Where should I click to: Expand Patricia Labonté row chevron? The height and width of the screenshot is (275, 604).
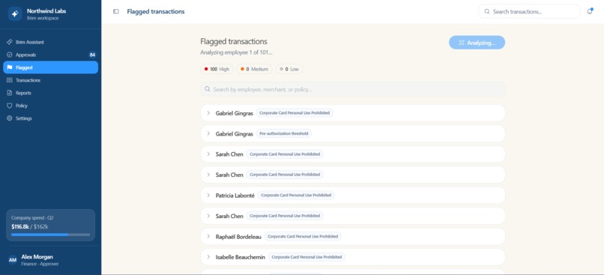point(208,196)
